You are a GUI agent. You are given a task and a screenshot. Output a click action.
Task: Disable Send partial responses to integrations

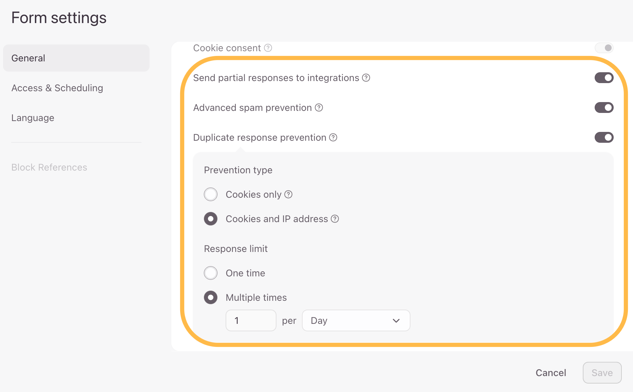(604, 78)
